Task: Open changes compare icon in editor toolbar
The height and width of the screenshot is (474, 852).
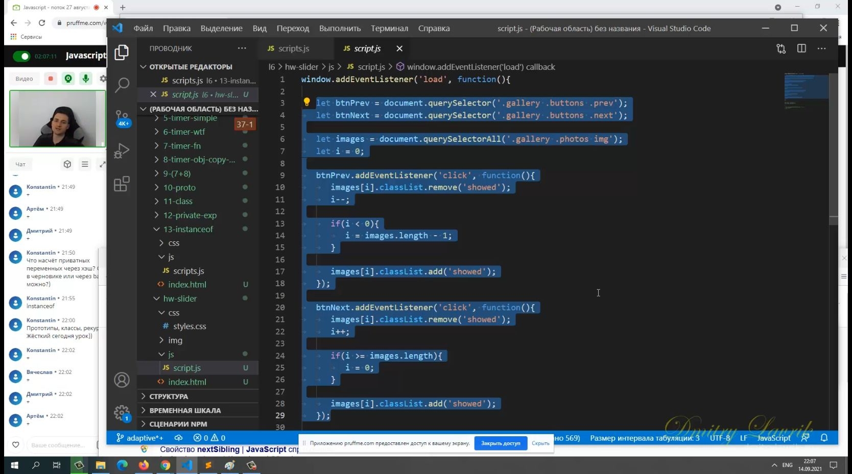Action: pyautogui.click(x=781, y=48)
